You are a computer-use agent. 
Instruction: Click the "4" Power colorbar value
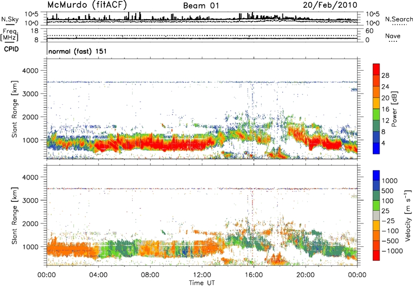click(383, 144)
